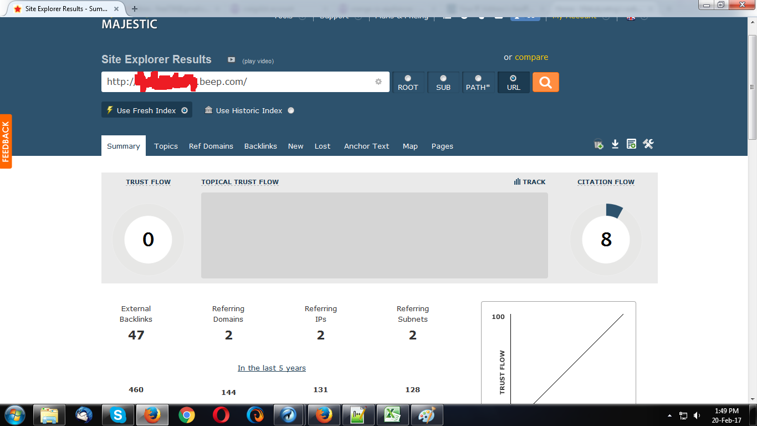Viewport: 757px width, 426px height.
Task: Click the bar chart TRACK link
Action: coord(530,182)
